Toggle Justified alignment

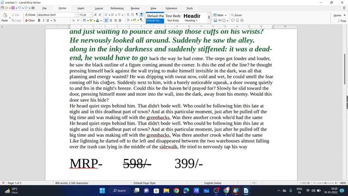[120, 21]
